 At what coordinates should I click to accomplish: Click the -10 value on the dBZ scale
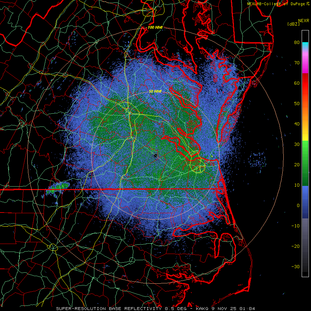pos(295,226)
